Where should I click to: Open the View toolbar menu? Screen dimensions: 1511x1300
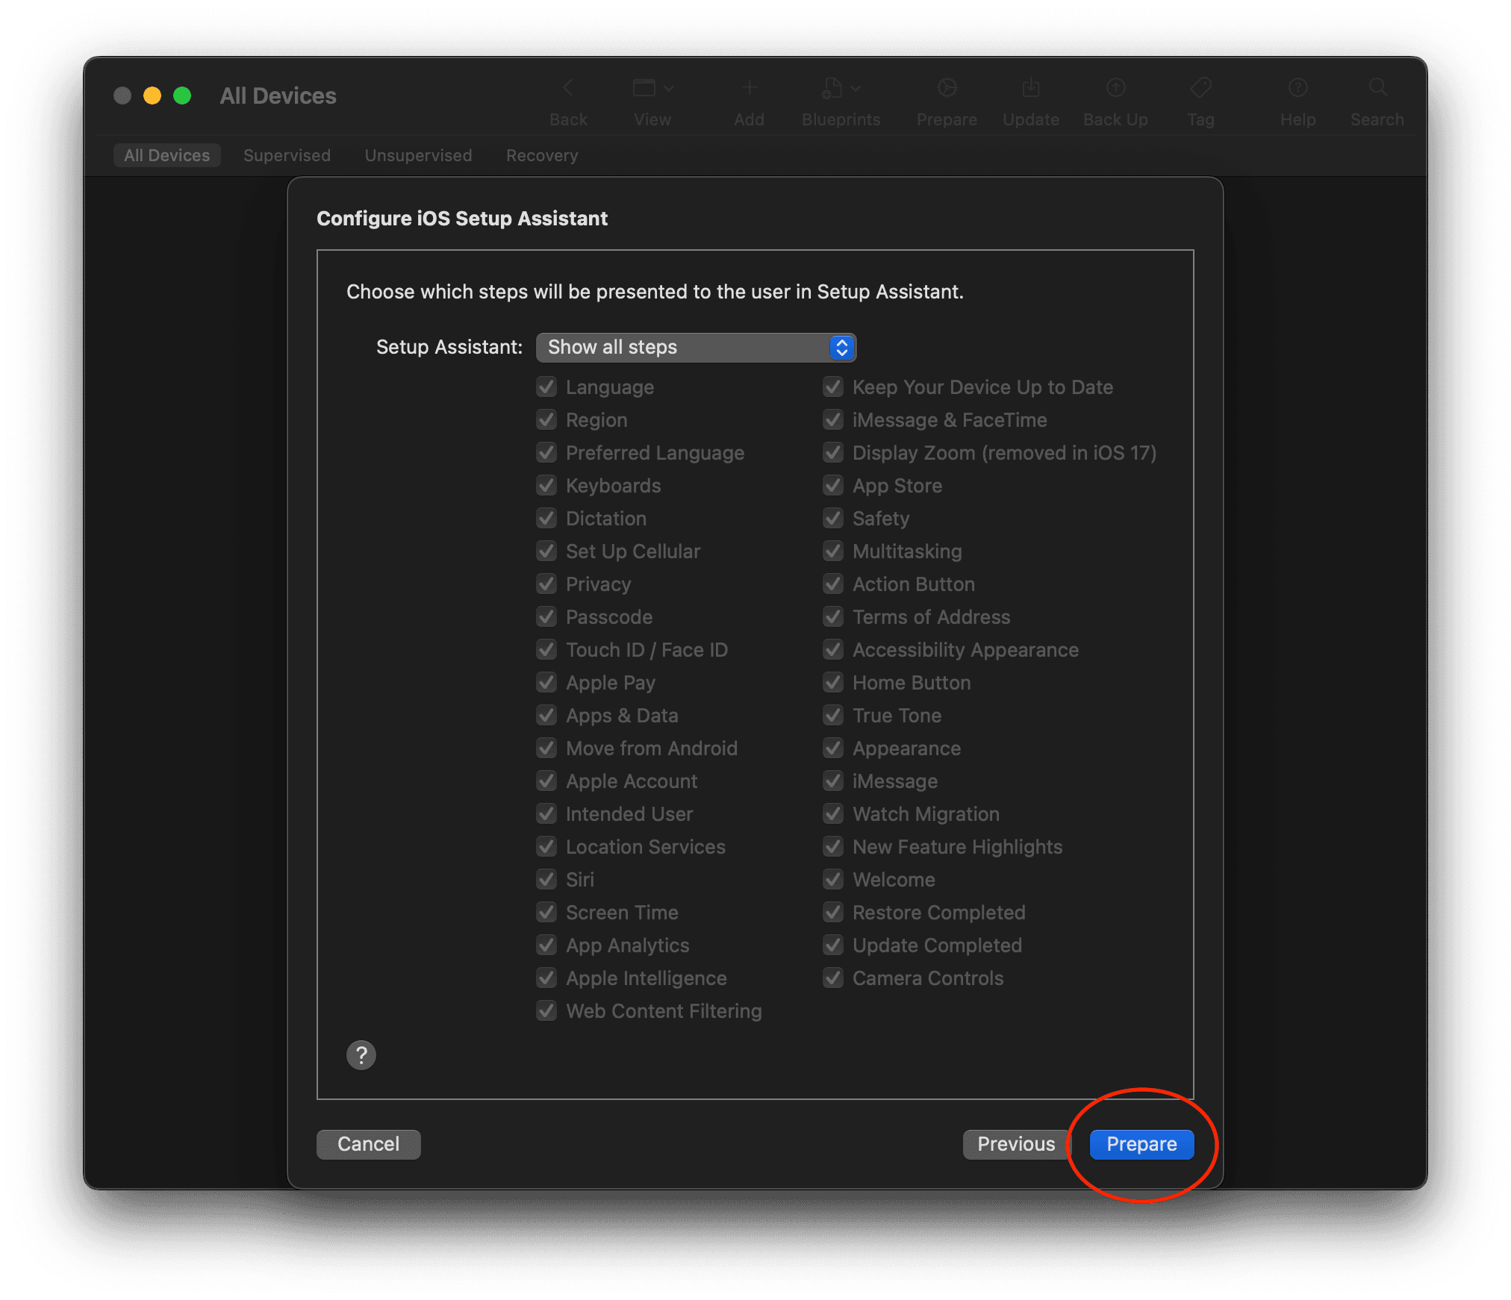point(653,88)
